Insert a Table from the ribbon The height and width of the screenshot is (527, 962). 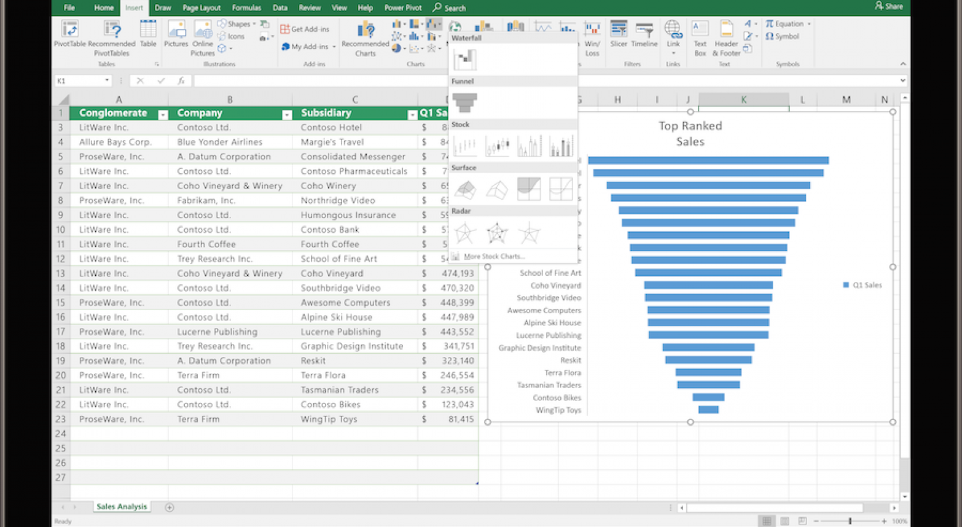coord(148,34)
